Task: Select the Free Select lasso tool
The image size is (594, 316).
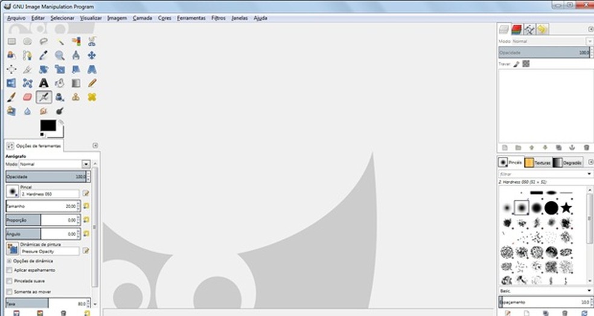Action: pos(43,42)
